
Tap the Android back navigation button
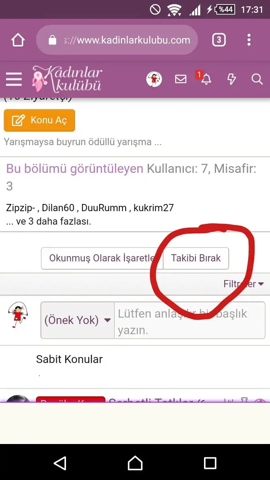pyautogui.click(x=60, y=463)
